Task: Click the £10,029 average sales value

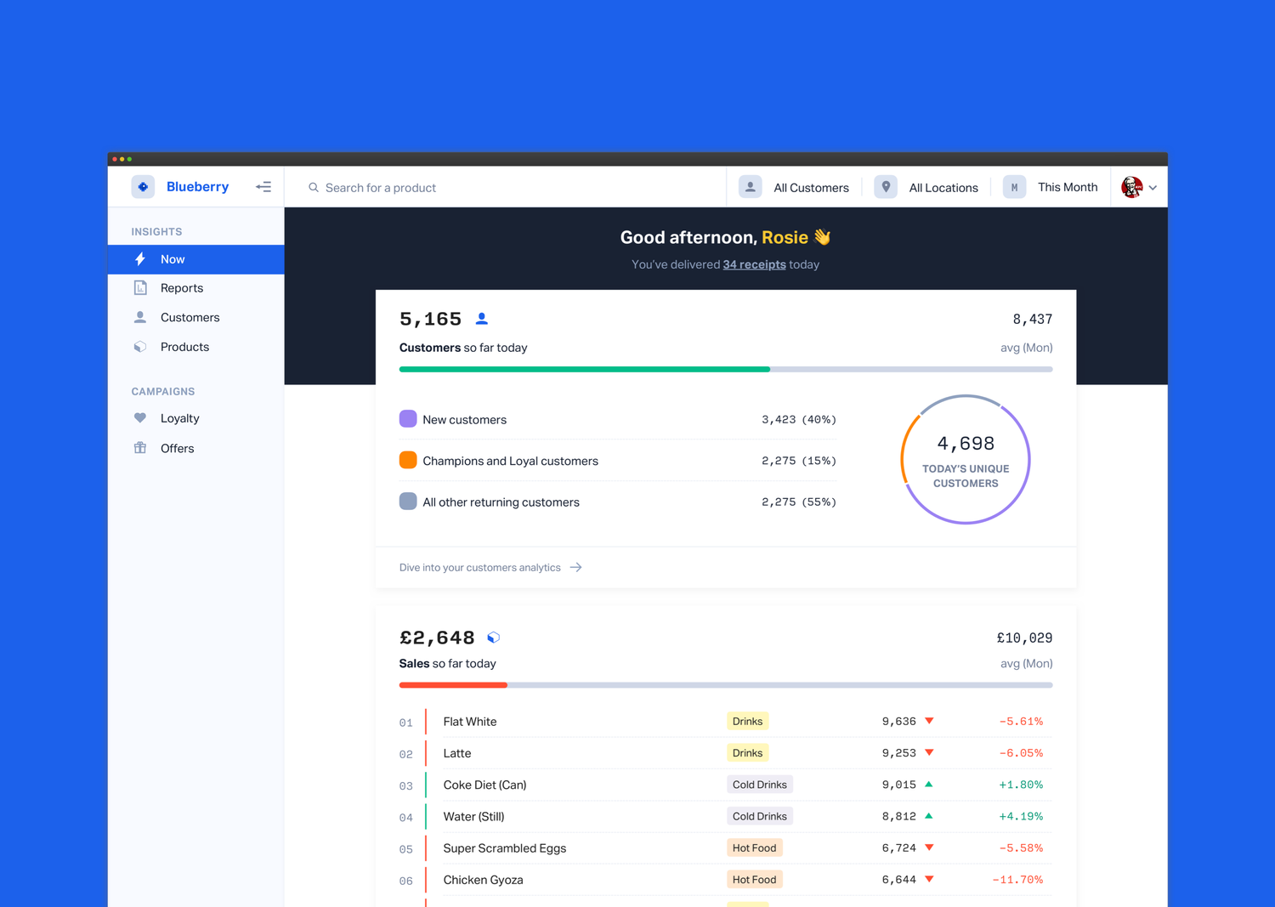Action: click(1024, 638)
